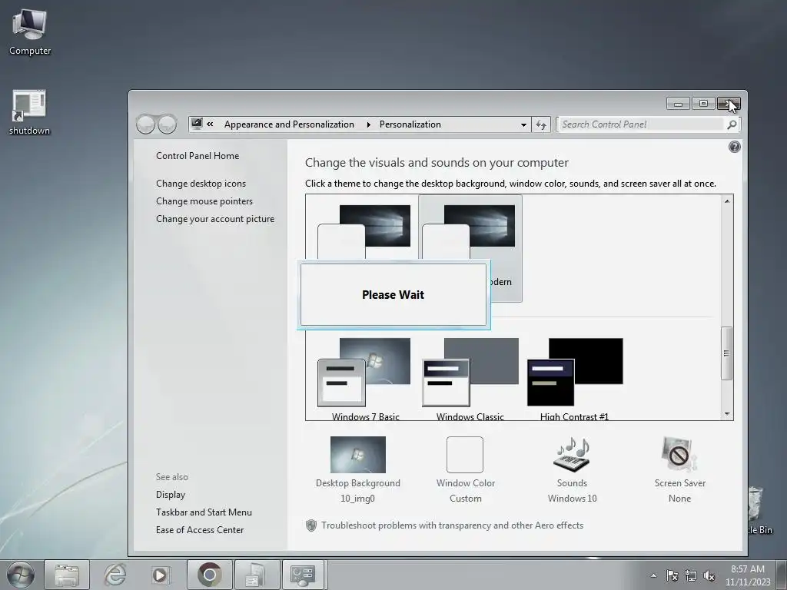The image size is (787, 590).
Task: Click the double chevron in address bar
Action: [x=210, y=124]
